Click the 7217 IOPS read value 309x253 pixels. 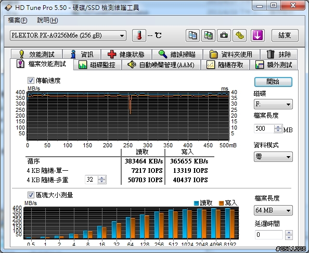[x=147, y=171]
